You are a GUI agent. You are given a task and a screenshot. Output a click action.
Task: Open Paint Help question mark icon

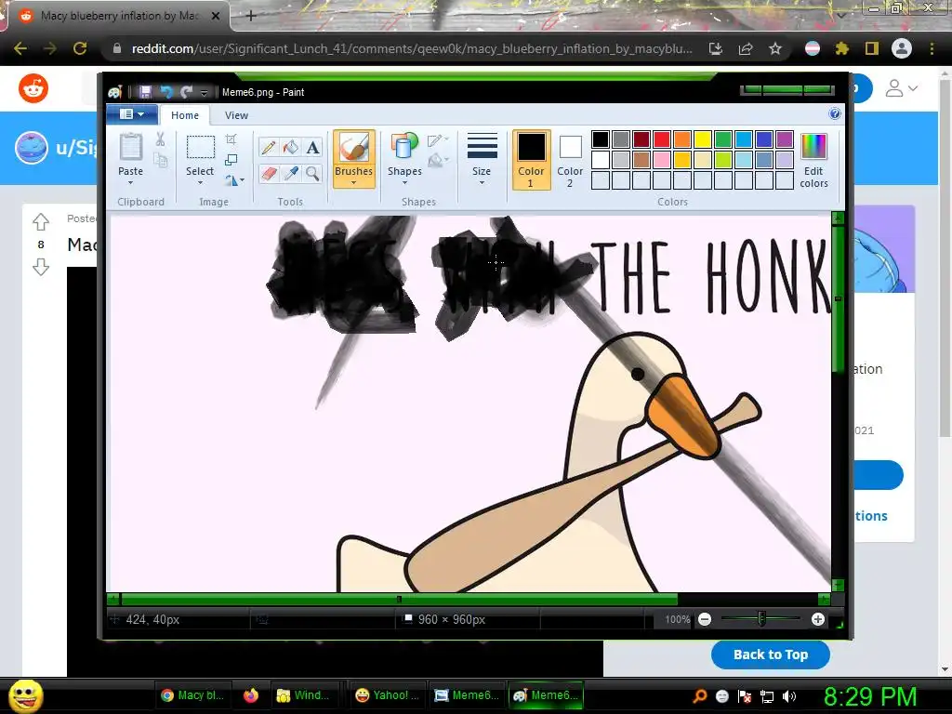(x=835, y=113)
